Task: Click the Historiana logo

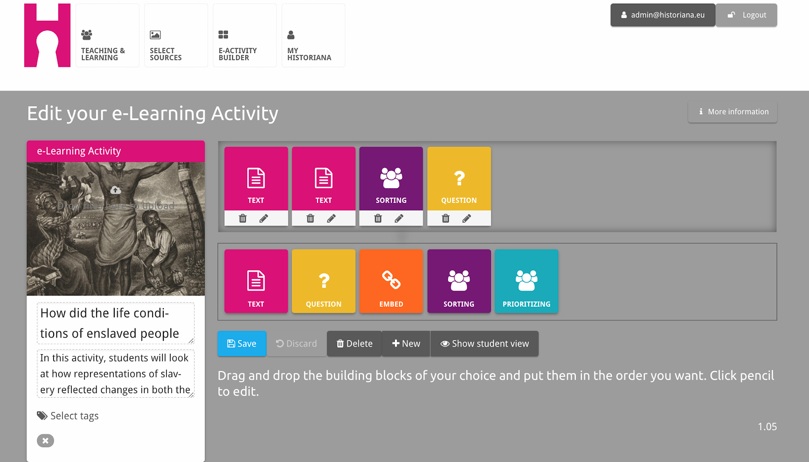Action: 48,35
